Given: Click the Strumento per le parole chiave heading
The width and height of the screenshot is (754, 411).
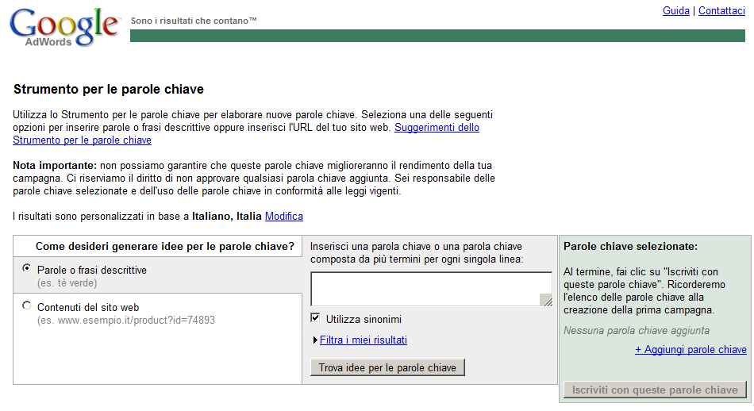Looking at the screenshot, I should click(x=109, y=90).
